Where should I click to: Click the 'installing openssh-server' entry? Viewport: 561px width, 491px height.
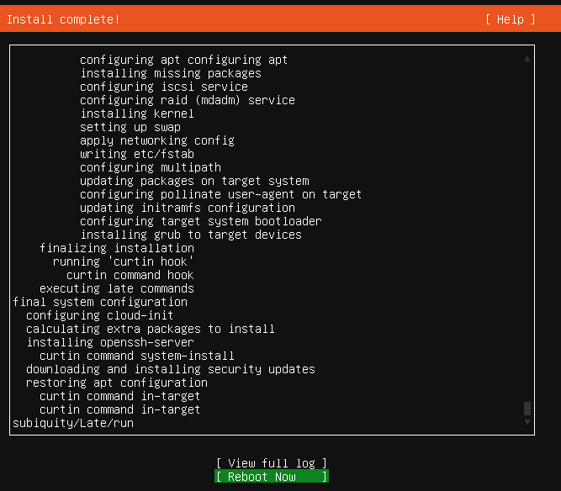pos(110,342)
